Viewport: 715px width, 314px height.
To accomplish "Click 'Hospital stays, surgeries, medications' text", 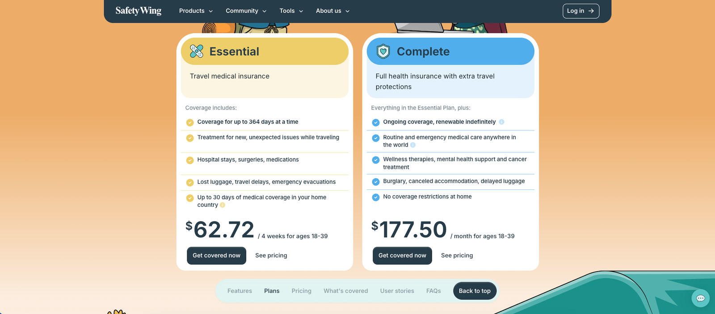I will (248, 159).
